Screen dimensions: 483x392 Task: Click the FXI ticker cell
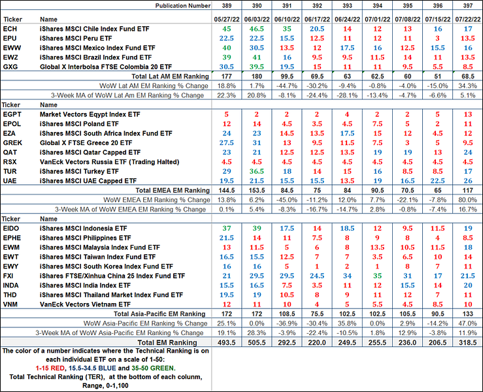[8, 276]
